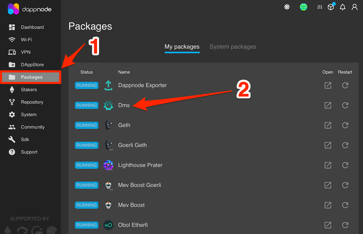
Task: Open the user profile icon
Action: point(355,7)
